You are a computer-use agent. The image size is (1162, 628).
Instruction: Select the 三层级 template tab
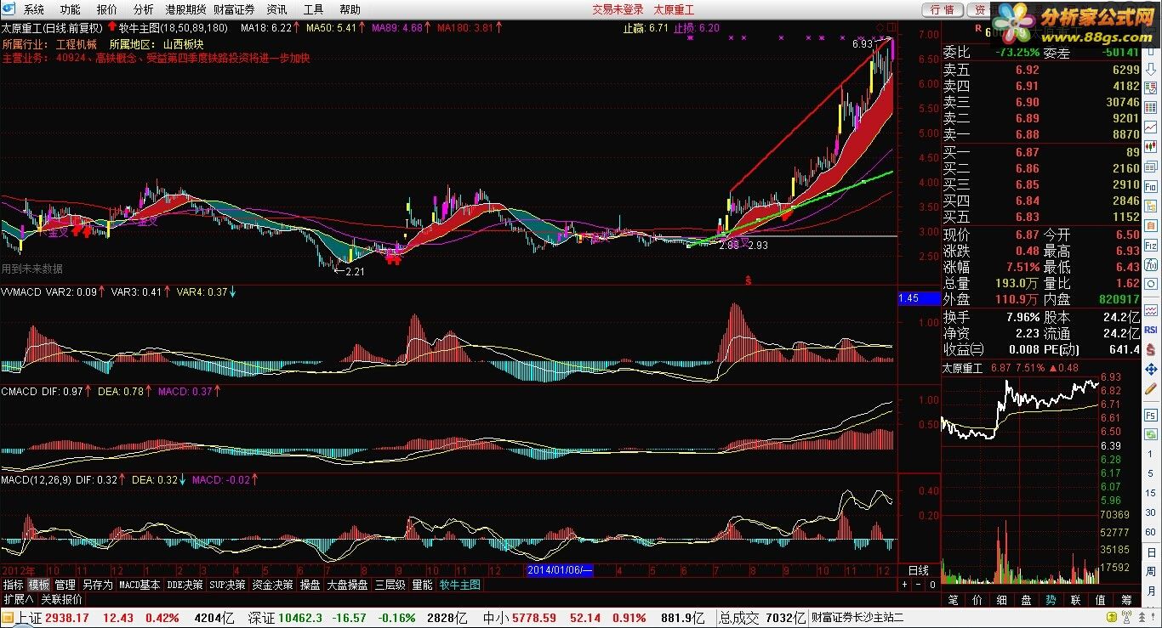[390, 585]
